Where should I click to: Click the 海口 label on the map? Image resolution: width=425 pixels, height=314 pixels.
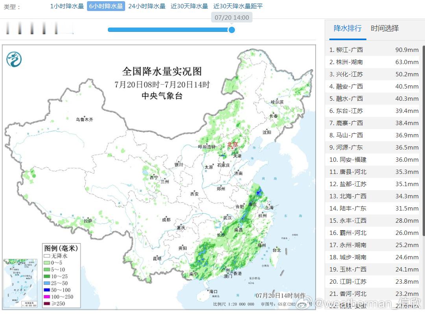(213, 292)
